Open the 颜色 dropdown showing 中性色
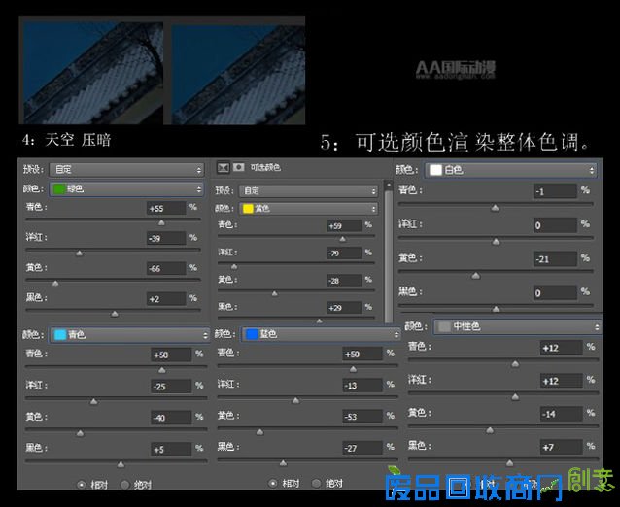 pos(515,327)
